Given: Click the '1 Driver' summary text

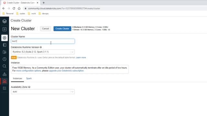Looking at the screenshot, I should tap(90, 30).
